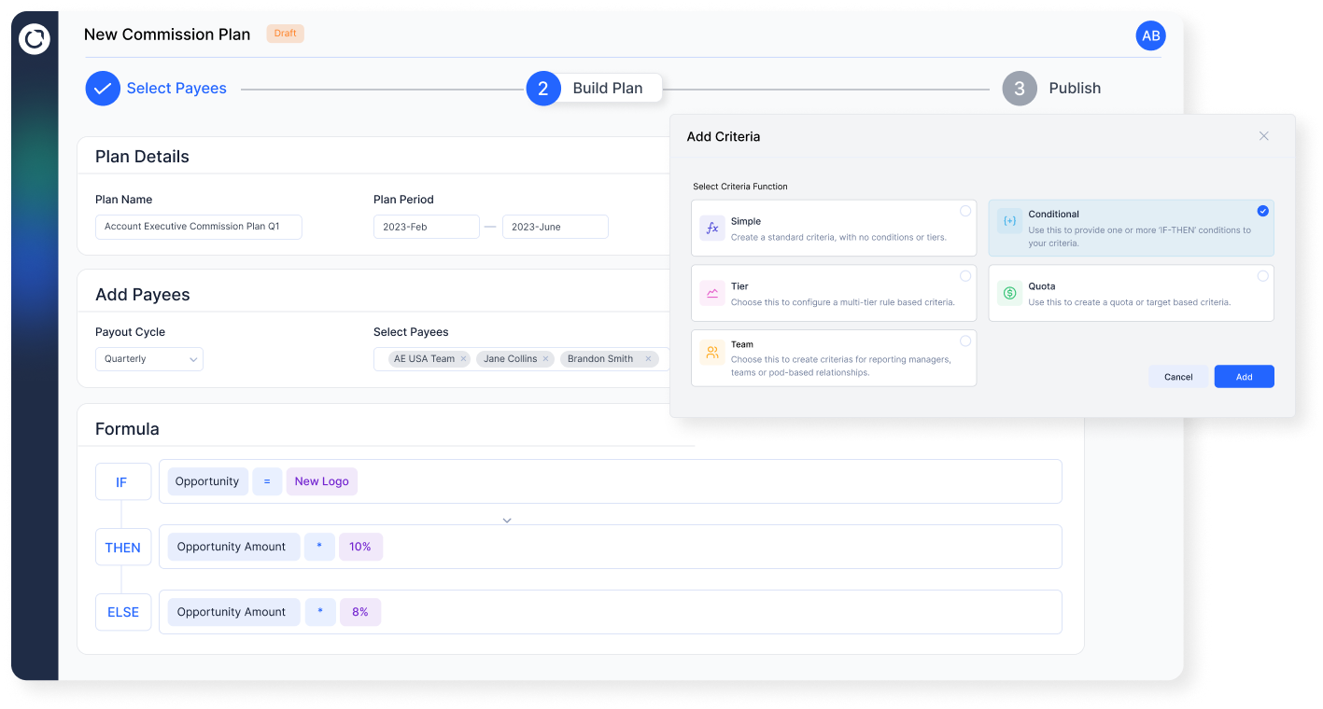The width and height of the screenshot is (1323, 709).
Task: Click the Quota dollar icon
Action: pos(1008,292)
